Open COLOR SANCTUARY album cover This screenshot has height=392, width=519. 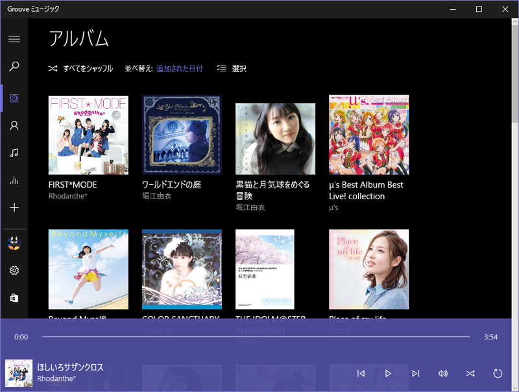(x=182, y=269)
